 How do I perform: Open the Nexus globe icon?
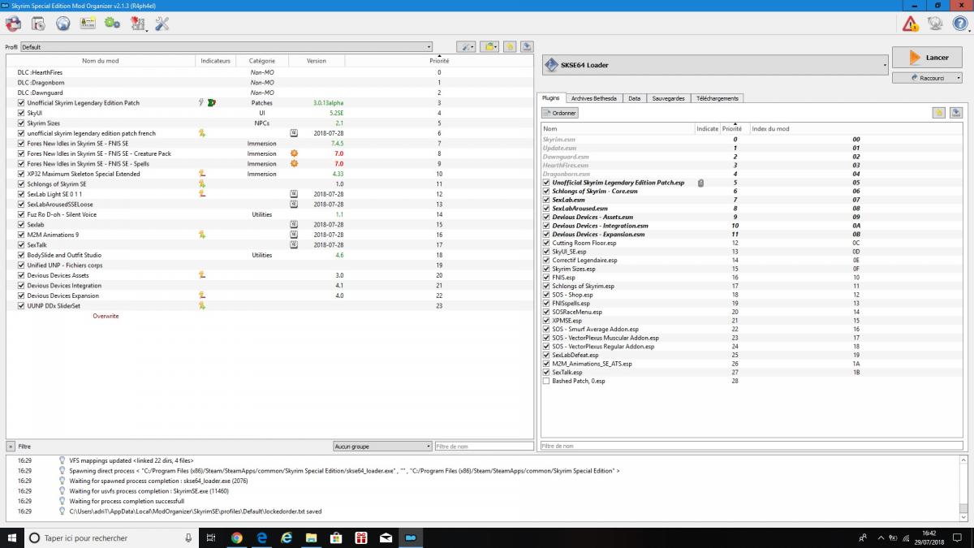[63, 24]
